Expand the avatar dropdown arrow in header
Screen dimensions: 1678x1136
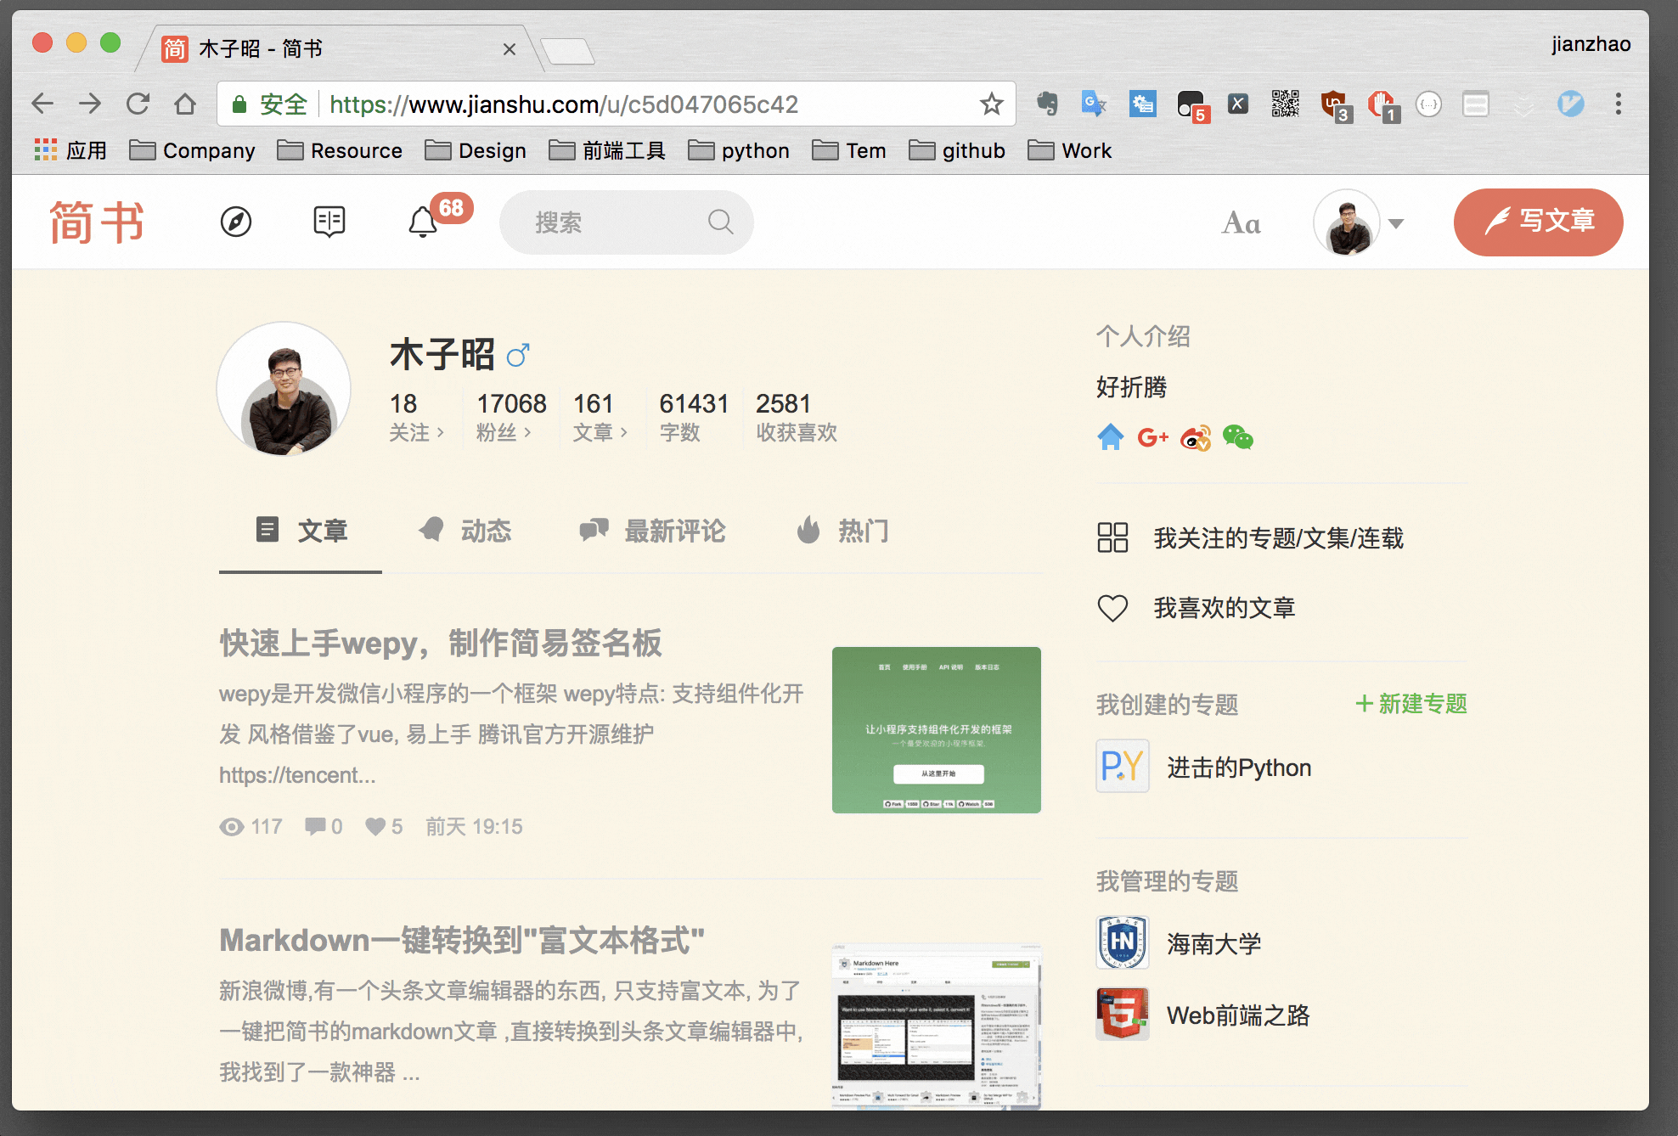[1396, 224]
